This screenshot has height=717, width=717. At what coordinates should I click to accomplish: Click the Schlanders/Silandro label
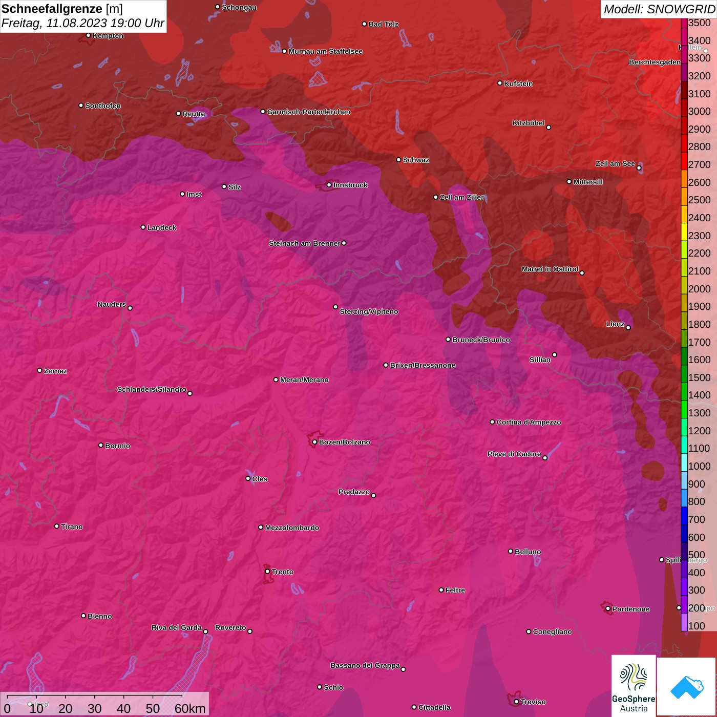tap(152, 389)
